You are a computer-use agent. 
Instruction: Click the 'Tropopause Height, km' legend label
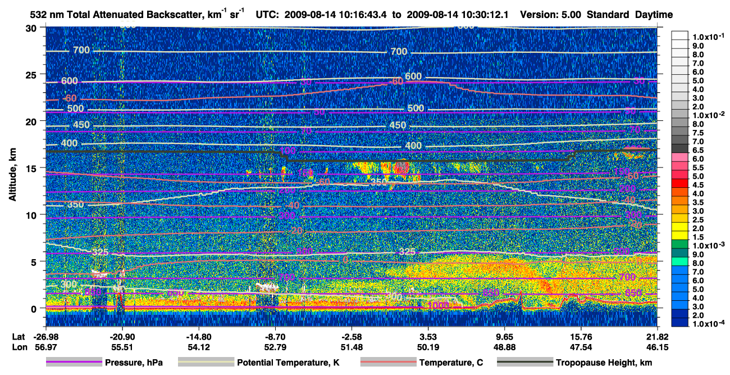(x=605, y=363)
